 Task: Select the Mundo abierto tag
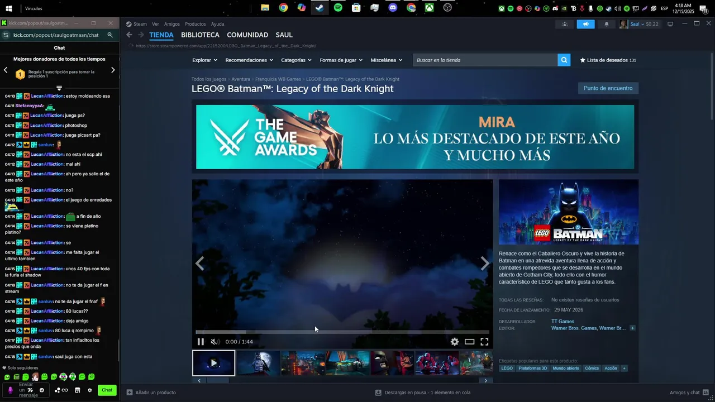click(566, 368)
